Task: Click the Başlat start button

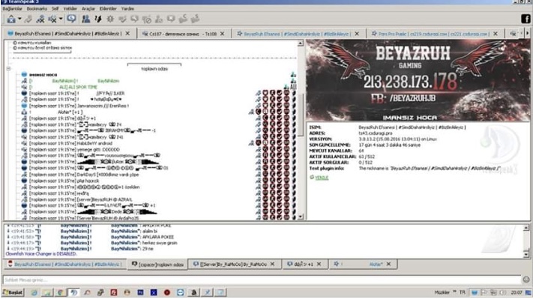Action: [13, 292]
